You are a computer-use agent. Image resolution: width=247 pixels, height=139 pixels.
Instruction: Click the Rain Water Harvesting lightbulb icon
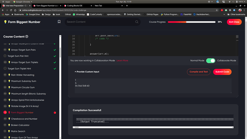pyautogui.click(x=9, y=75)
